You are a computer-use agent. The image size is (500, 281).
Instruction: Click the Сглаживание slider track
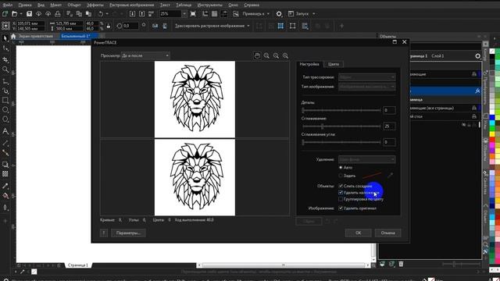(x=341, y=126)
